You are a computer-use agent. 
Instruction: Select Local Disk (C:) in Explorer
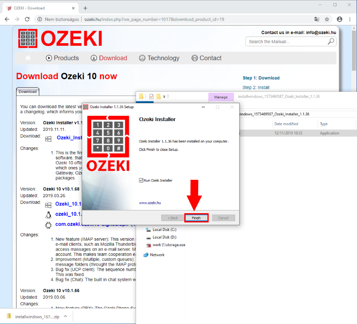click(164, 230)
